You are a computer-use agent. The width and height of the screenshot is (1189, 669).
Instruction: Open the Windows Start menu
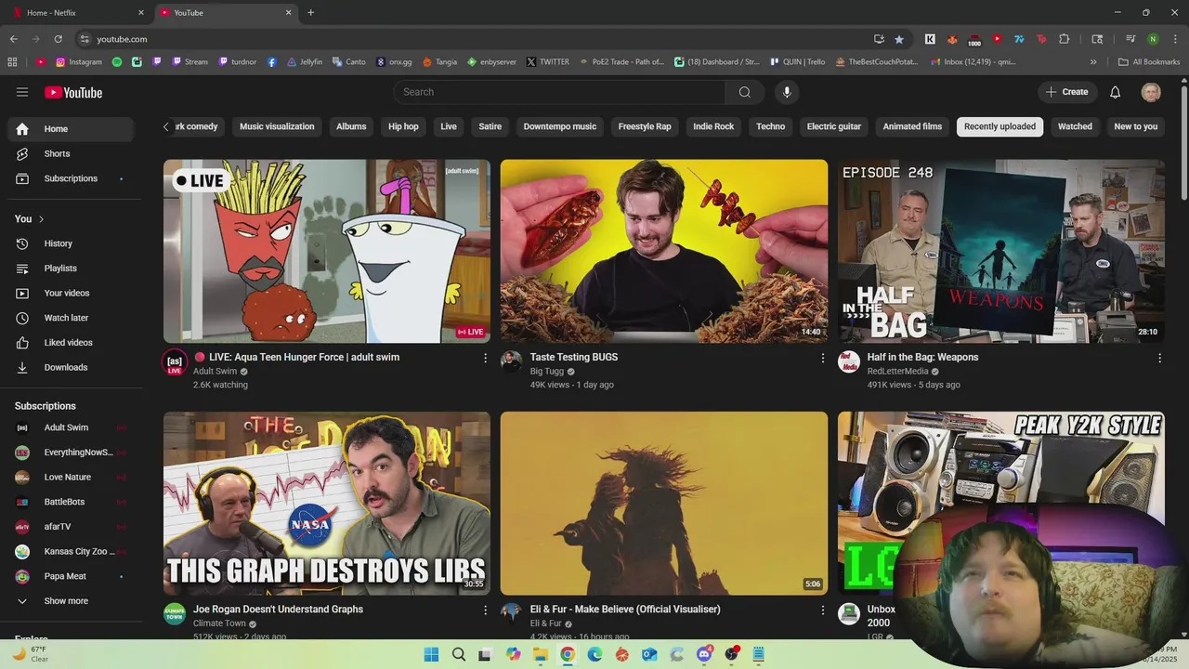pyautogui.click(x=431, y=654)
